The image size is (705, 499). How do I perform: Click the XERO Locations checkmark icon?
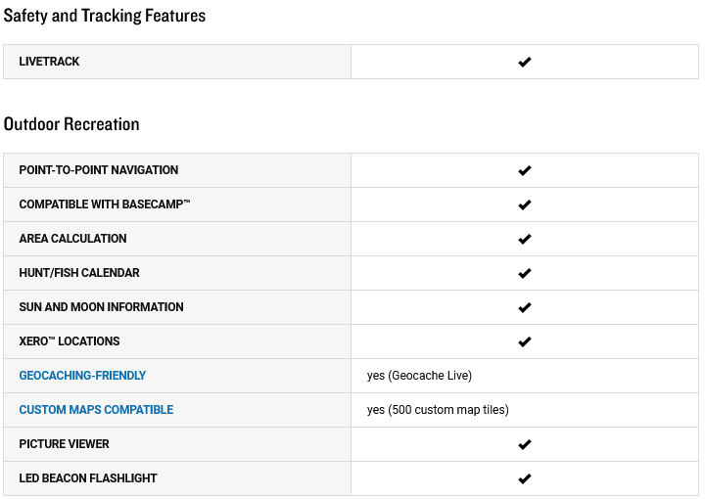[x=524, y=341]
